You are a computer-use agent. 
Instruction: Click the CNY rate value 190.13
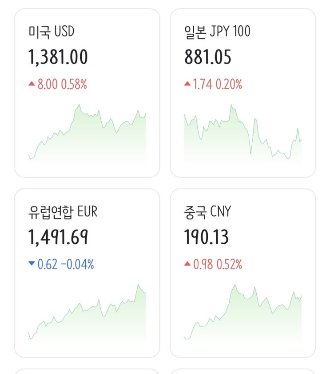[207, 238]
